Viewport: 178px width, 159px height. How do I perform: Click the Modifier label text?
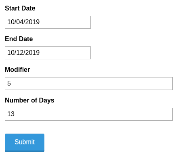click(x=17, y=69)
